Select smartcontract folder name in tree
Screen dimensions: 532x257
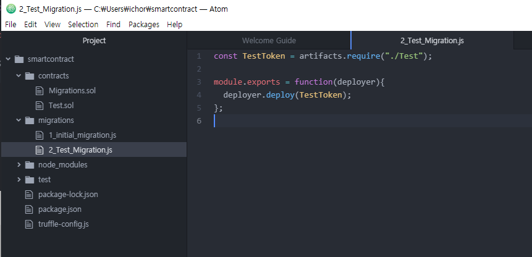point(51,59)
